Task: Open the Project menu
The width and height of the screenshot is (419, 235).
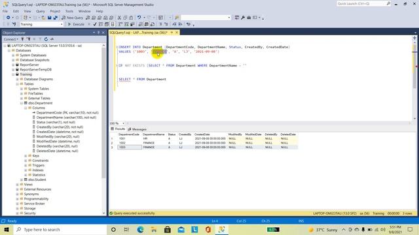Action: [55, 11]
